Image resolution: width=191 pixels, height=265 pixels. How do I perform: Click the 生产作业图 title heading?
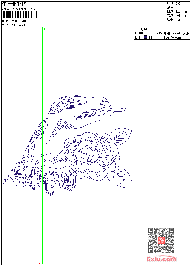(x=14, y=4)
